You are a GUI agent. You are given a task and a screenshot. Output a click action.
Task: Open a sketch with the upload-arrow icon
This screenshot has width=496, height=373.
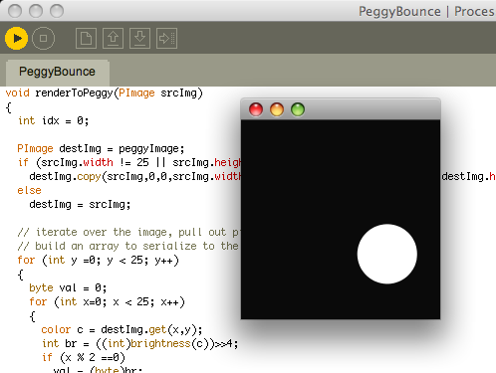coord(113,39)
